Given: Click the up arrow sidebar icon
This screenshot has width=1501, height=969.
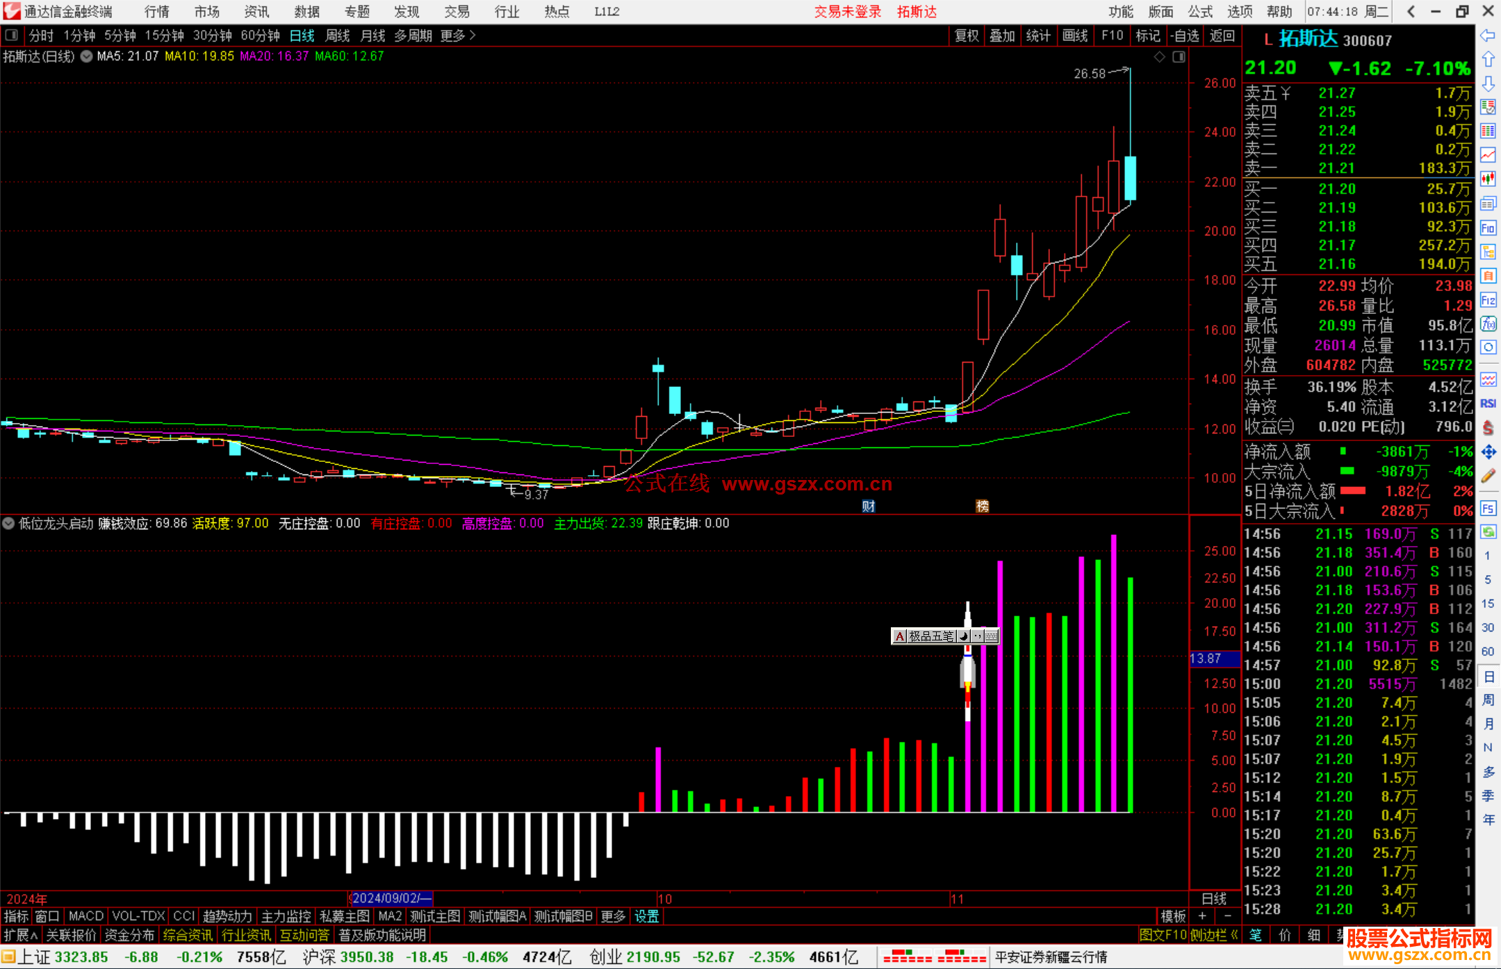Looking at the screenshot, I should 1488,60.
